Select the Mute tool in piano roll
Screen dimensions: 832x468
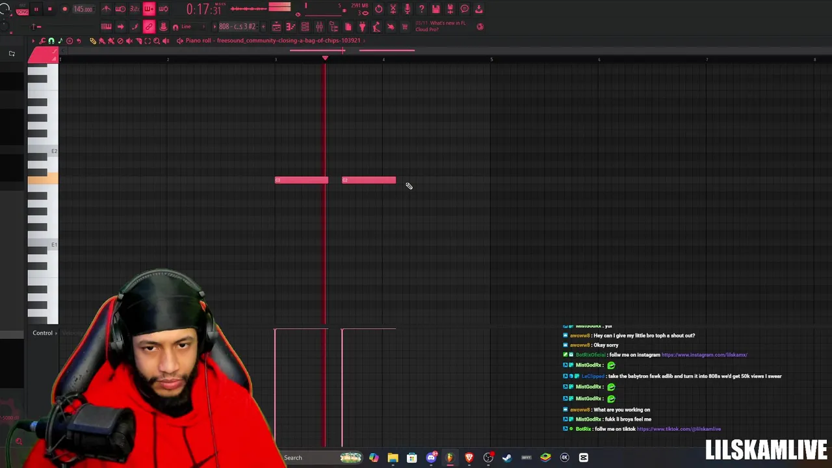tap(129, 41)
